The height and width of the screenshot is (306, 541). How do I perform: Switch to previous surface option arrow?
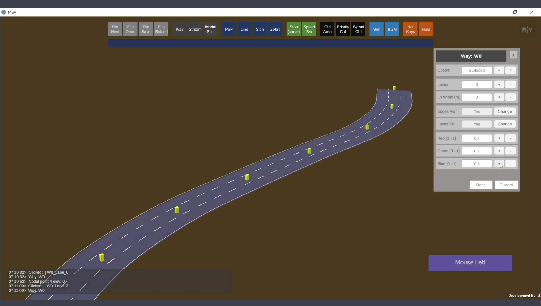click(x=499, y=70)
